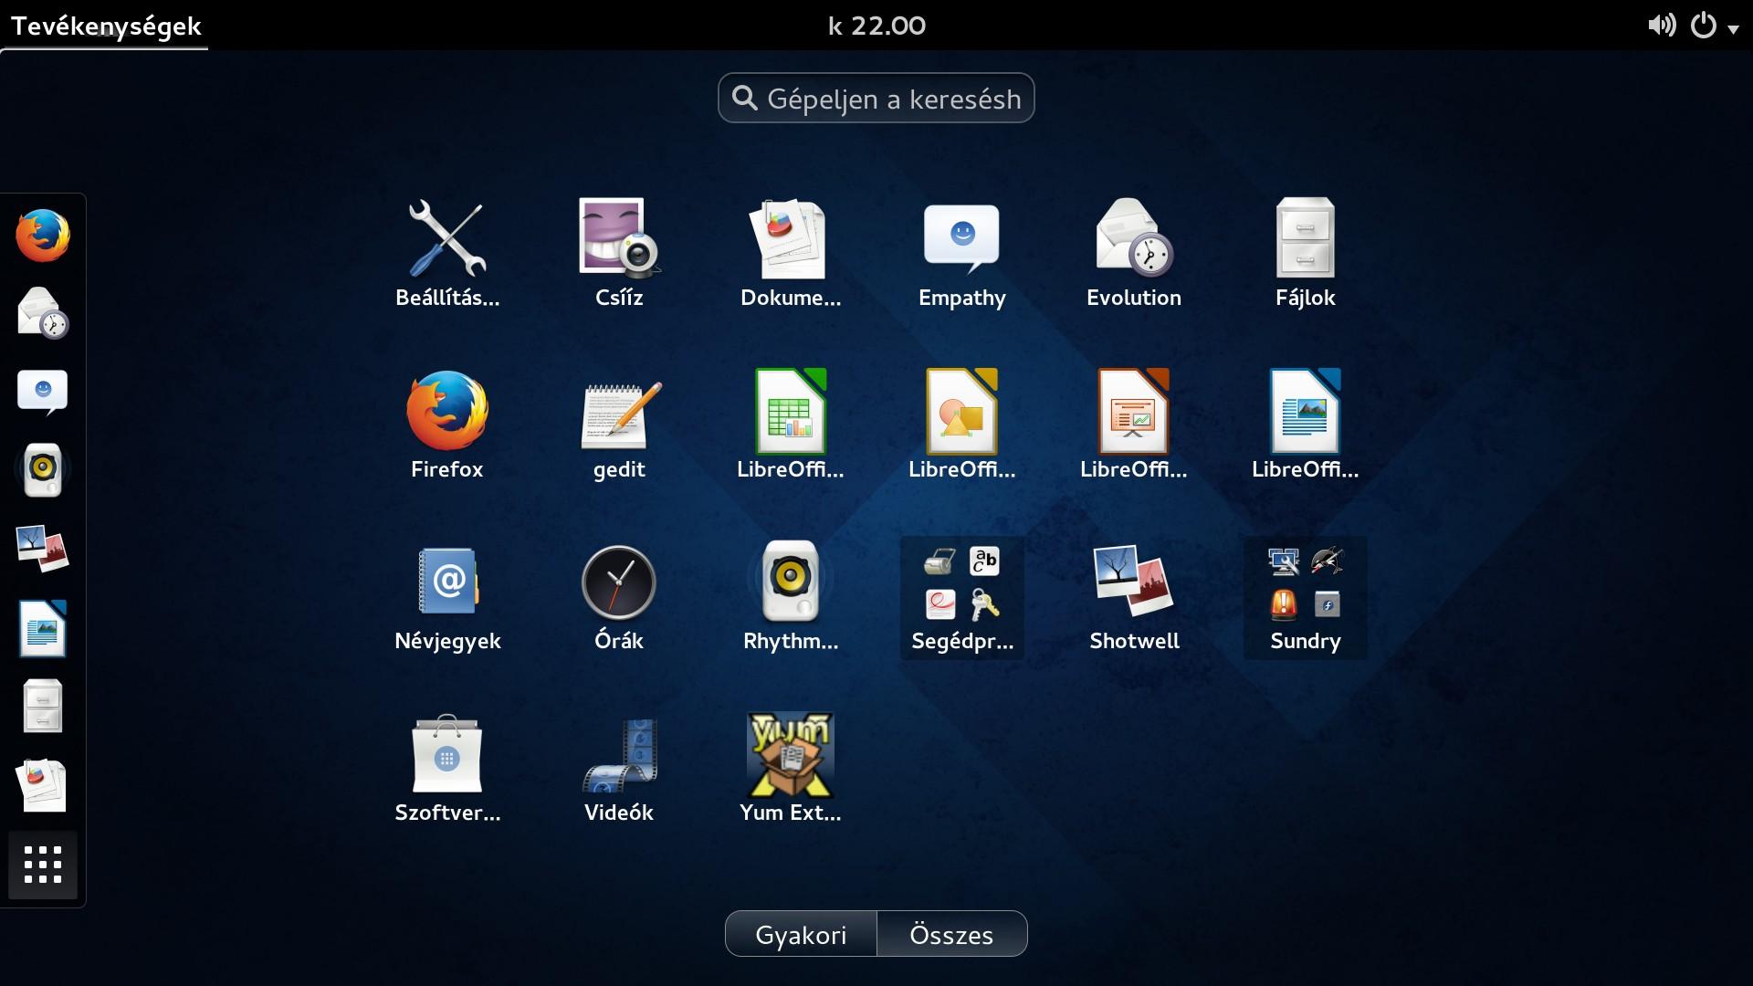Viewport: 1753px width, 986px height.
Task: Expand the Segédpr... app folder
Action: tap(962, 597)
